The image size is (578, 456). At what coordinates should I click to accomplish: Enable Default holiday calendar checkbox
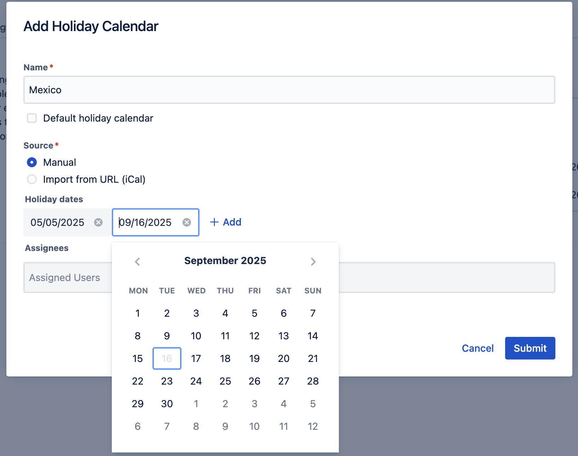[x=32, y=118]
